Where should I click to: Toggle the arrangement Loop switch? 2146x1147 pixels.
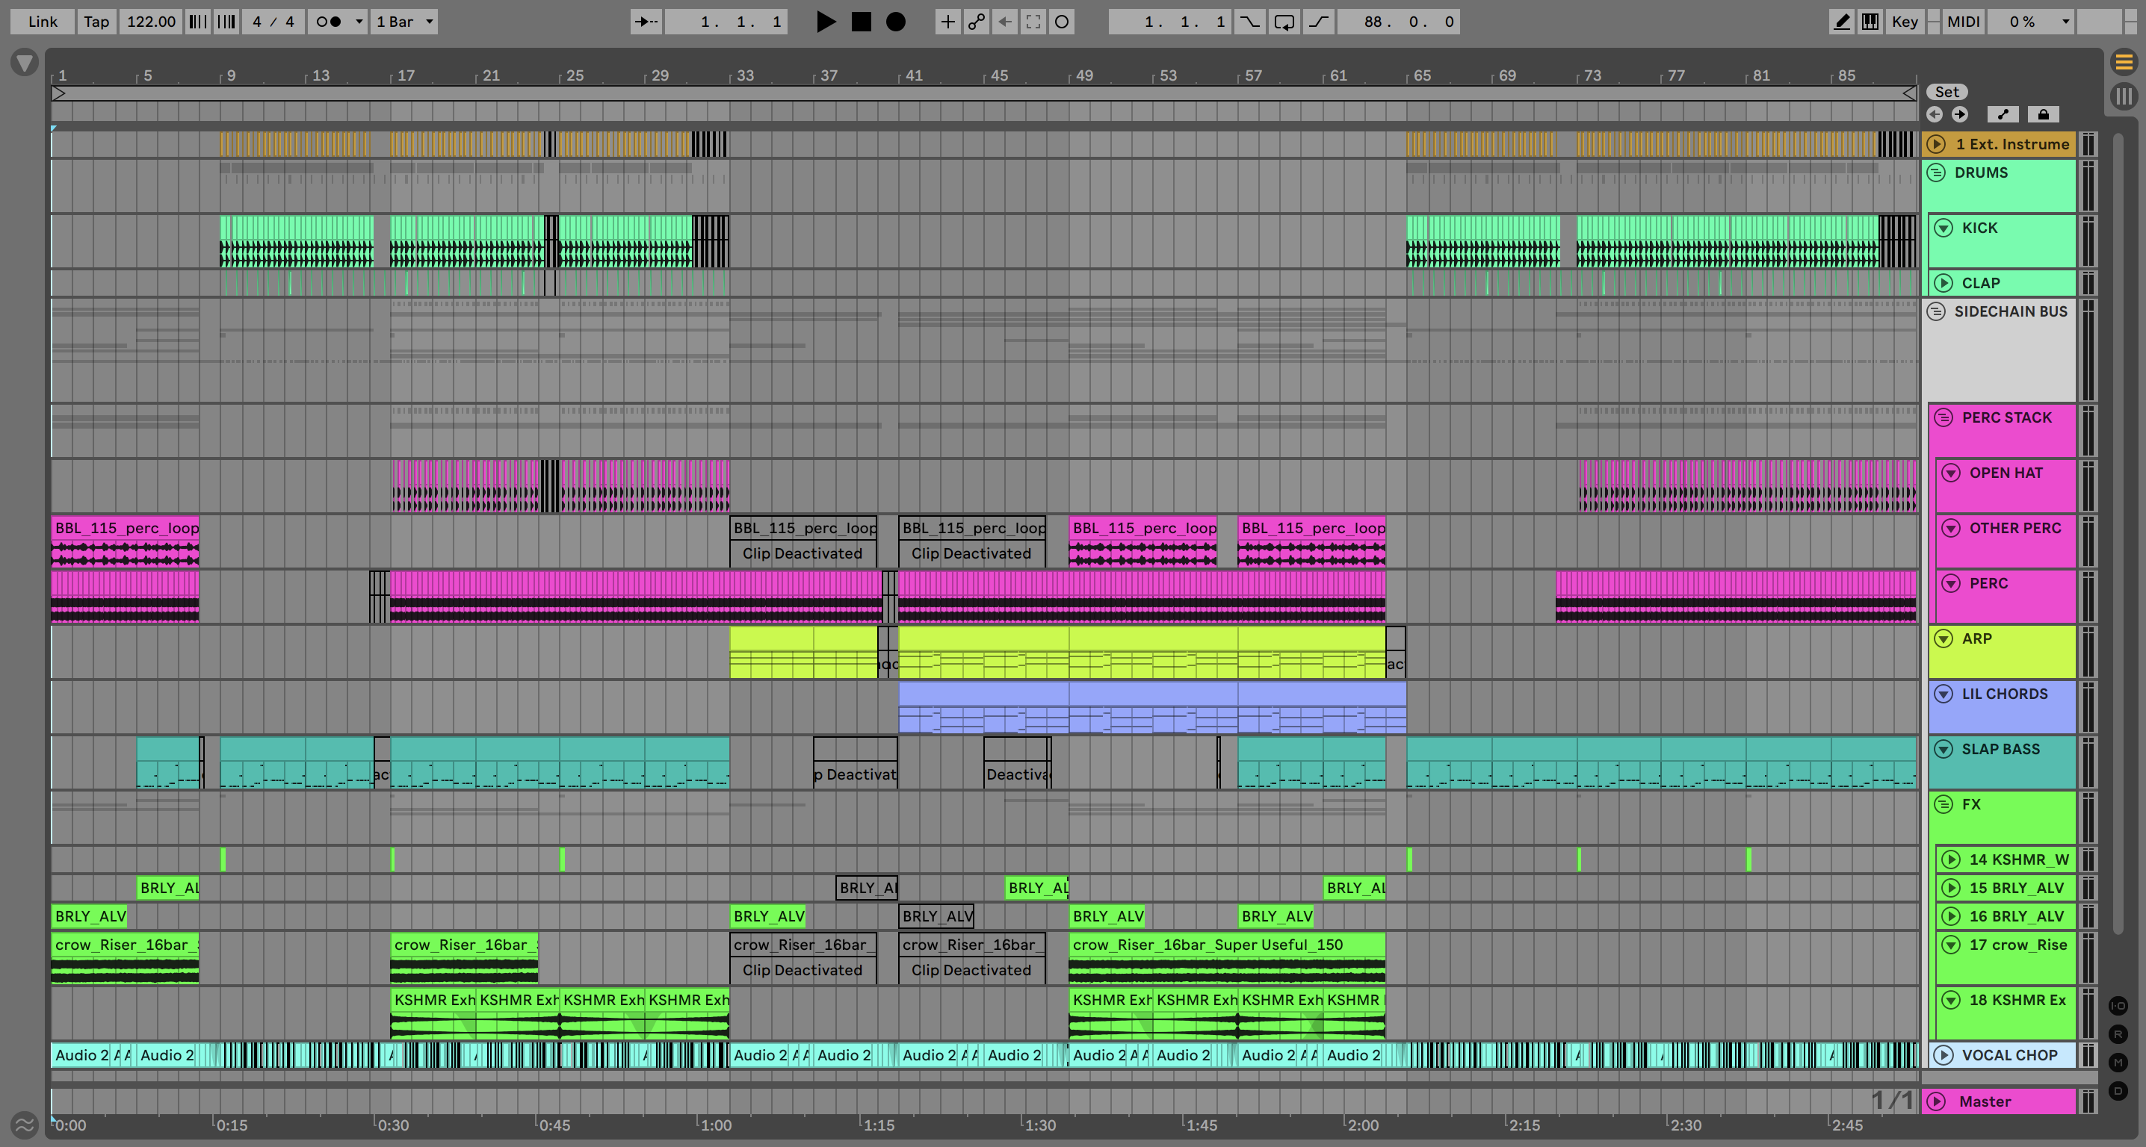(x=1284, y=22)
